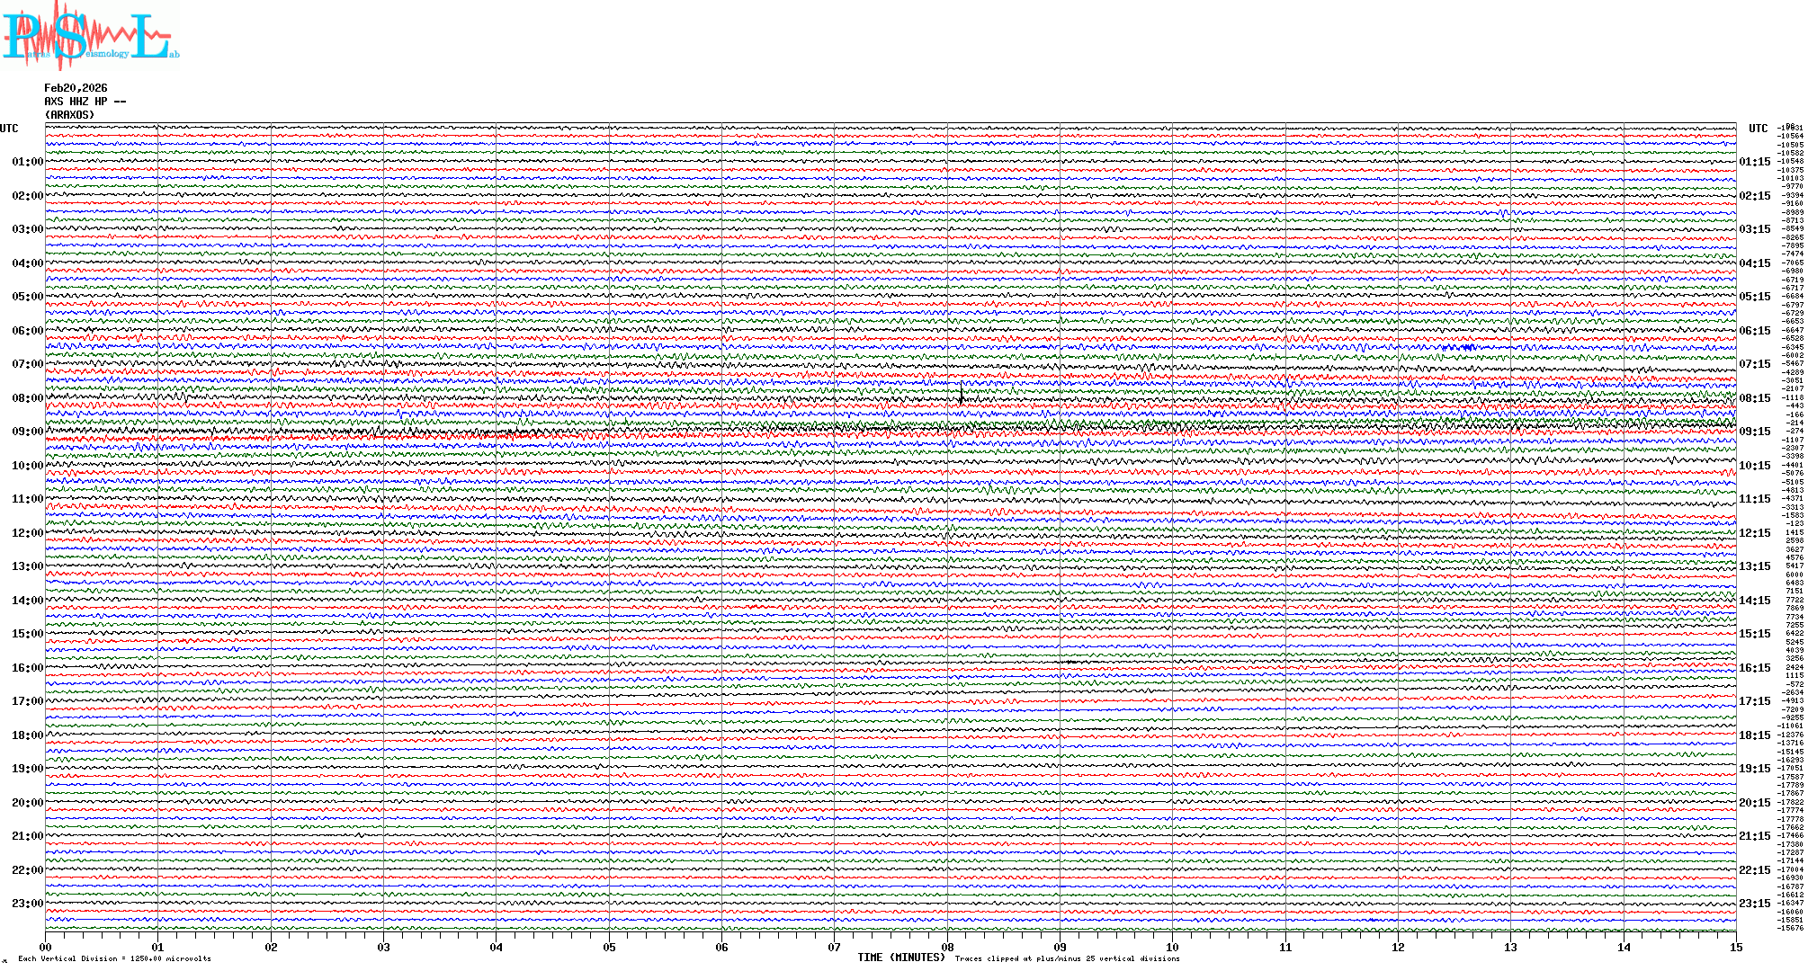Select the 08:00 hour label on left
This screenshot has width=1808, height=971.
point(27,398)
